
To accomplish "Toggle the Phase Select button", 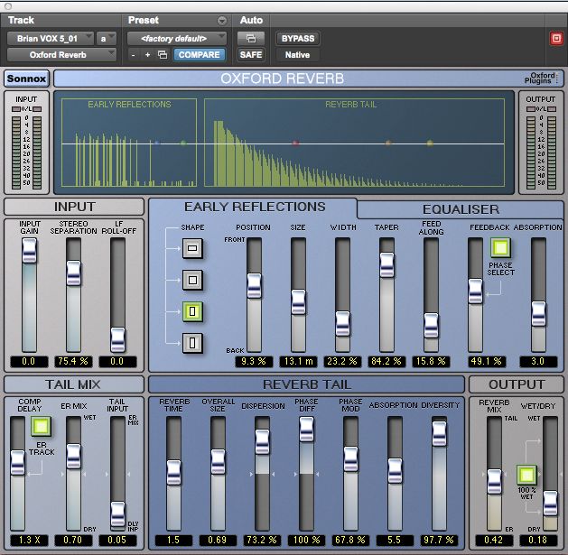I will pos(499,247).
